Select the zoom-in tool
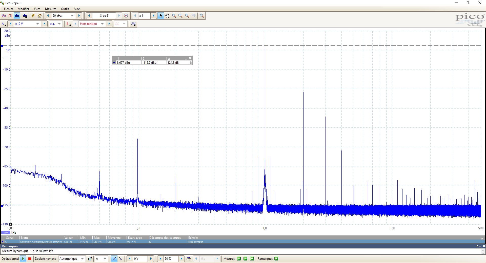 [180, 16]
